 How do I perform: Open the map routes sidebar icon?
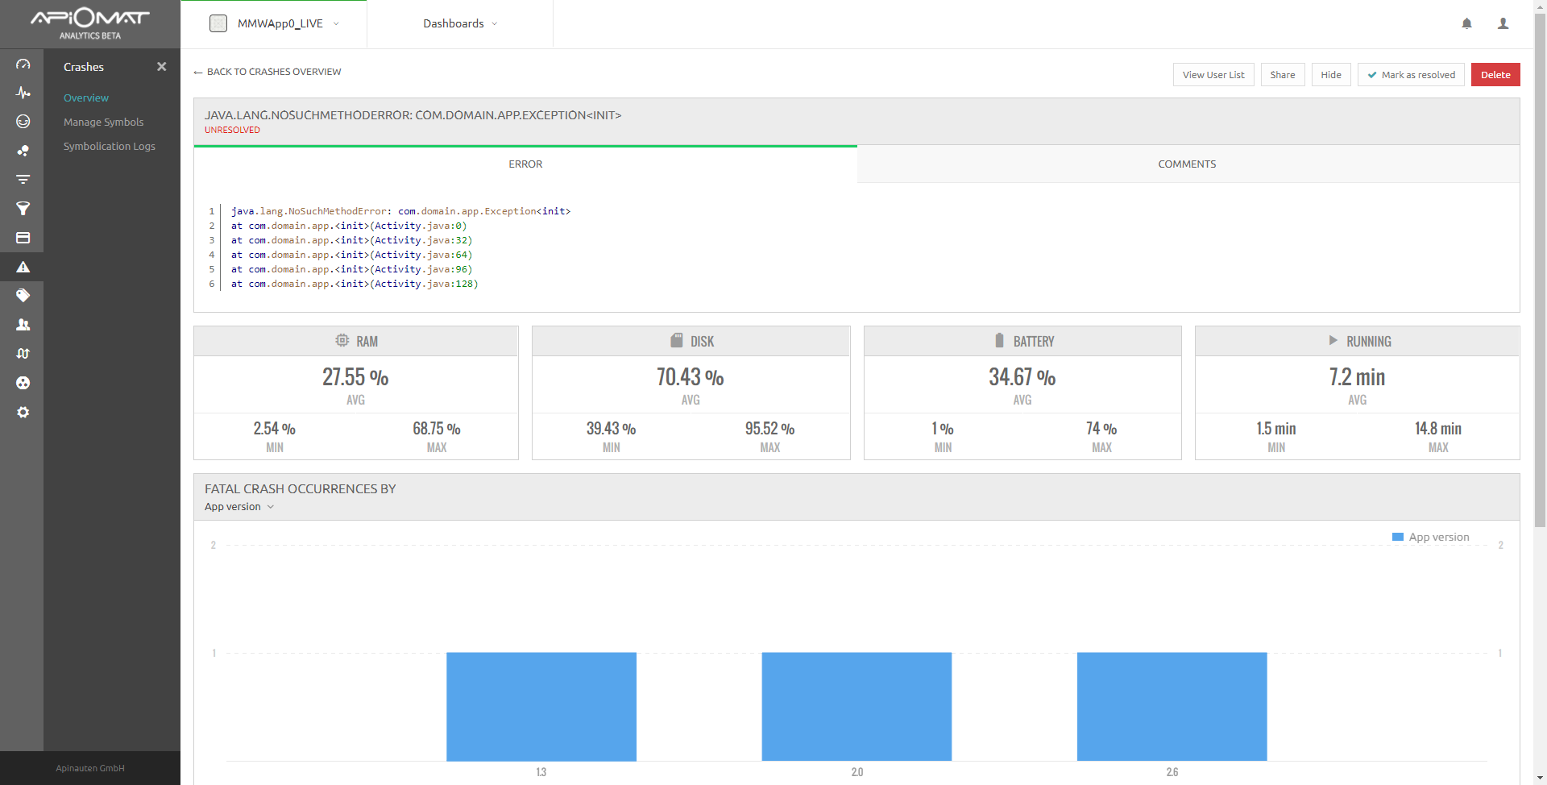(23, 354)
